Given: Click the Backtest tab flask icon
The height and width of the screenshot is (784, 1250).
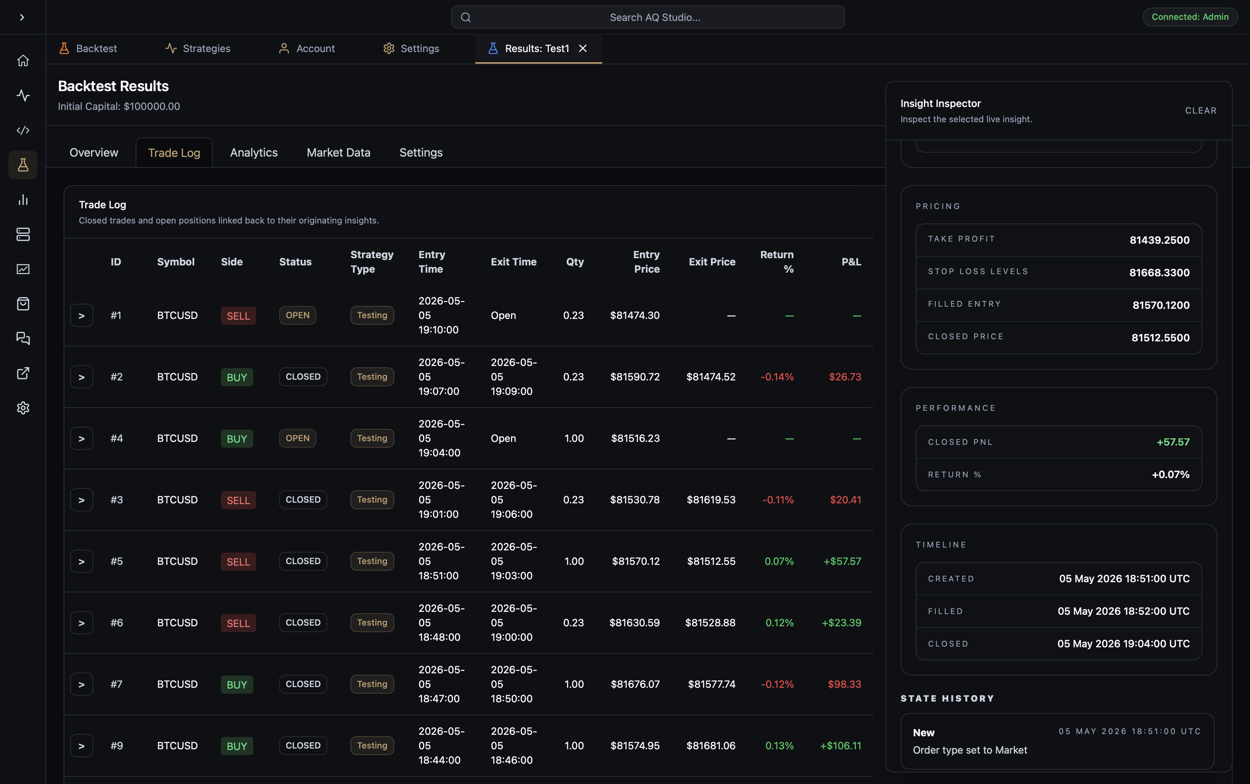Looking at the screenshot, I should pyautogui.click(x=64, y=49).
